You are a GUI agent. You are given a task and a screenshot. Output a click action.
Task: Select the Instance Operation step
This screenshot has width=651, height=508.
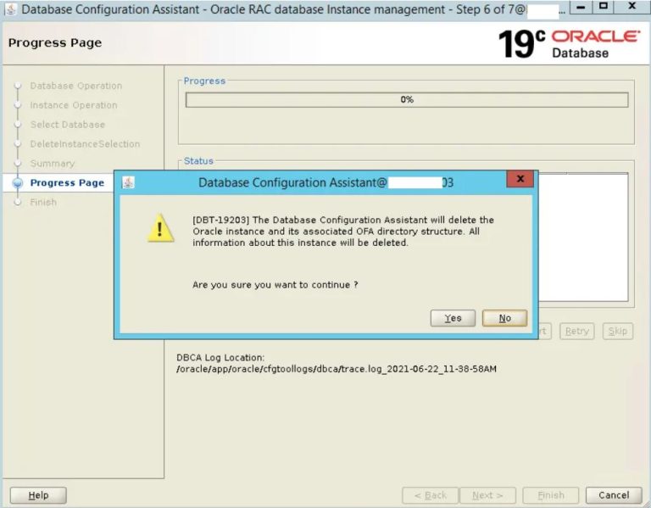74,105
